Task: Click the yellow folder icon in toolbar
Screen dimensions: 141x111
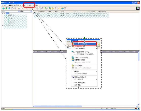Action: [x=59, y=8]
